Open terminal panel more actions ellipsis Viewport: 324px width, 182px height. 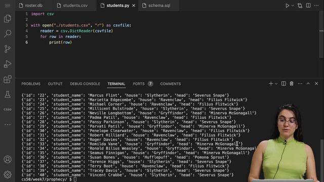pyautogui.click(x=300, y=83)
